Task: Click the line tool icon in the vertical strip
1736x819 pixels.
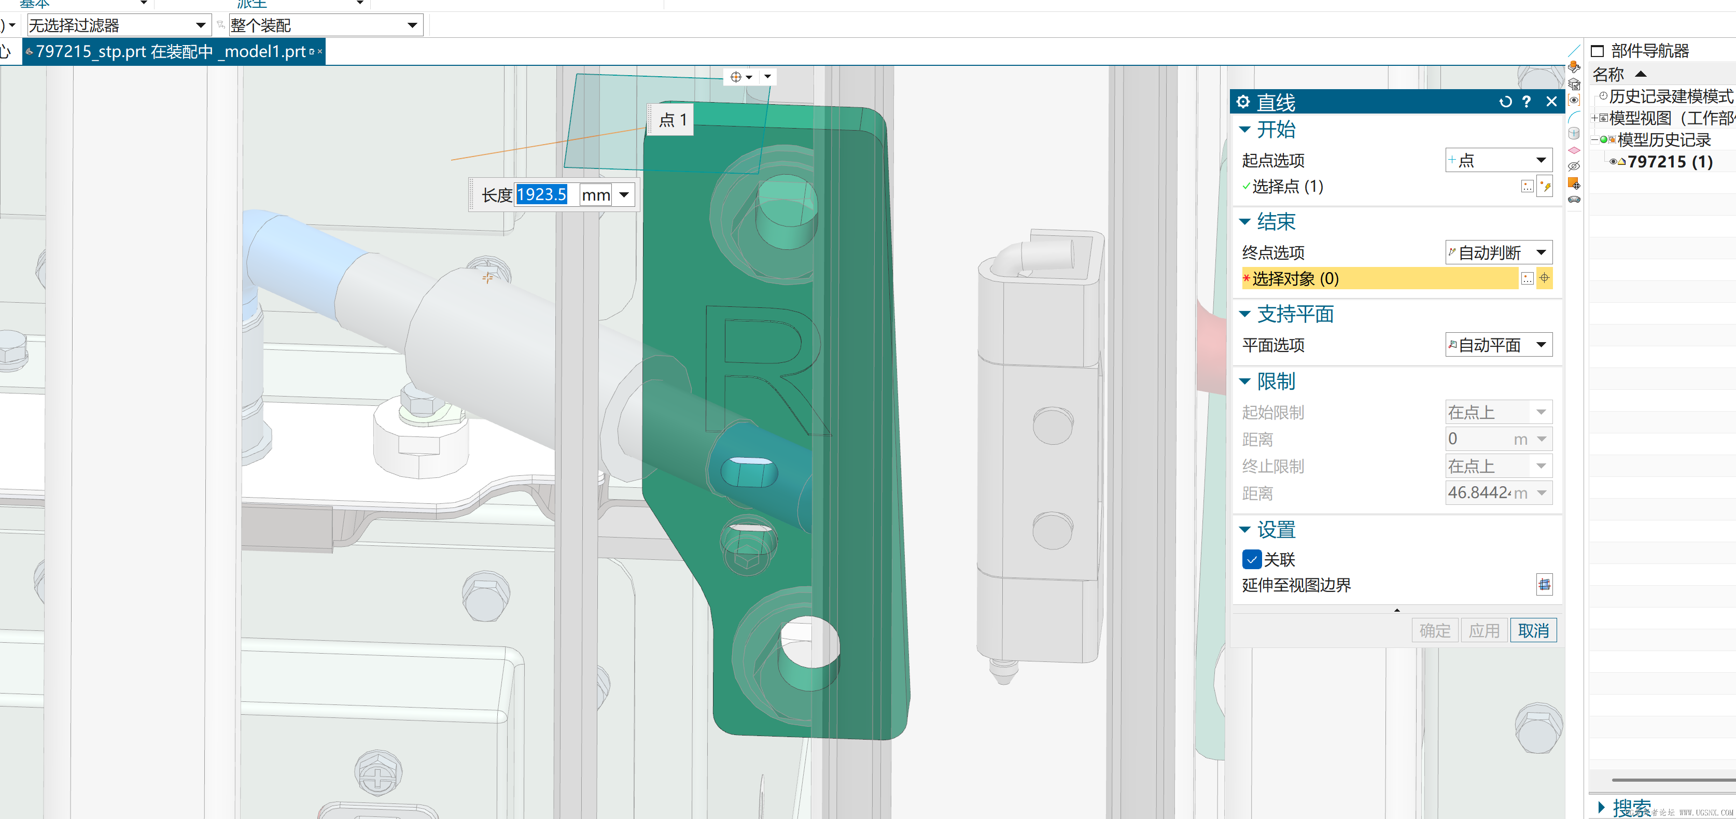Action: (x=1574, y=50)
